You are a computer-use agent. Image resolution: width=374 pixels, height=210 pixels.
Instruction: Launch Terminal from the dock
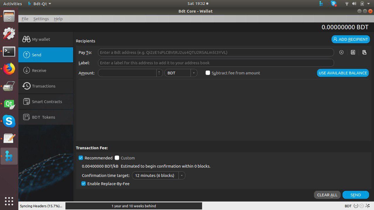pos(9,52)
